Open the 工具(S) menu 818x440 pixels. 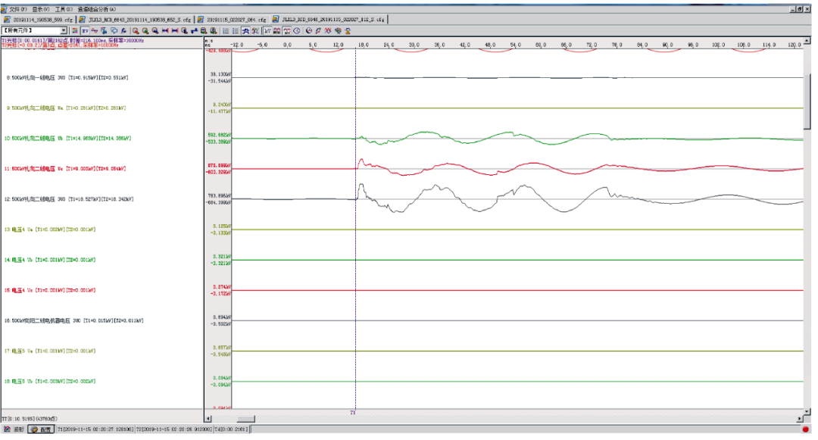64,9
